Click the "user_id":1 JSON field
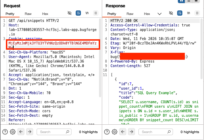 coord(131,88)
